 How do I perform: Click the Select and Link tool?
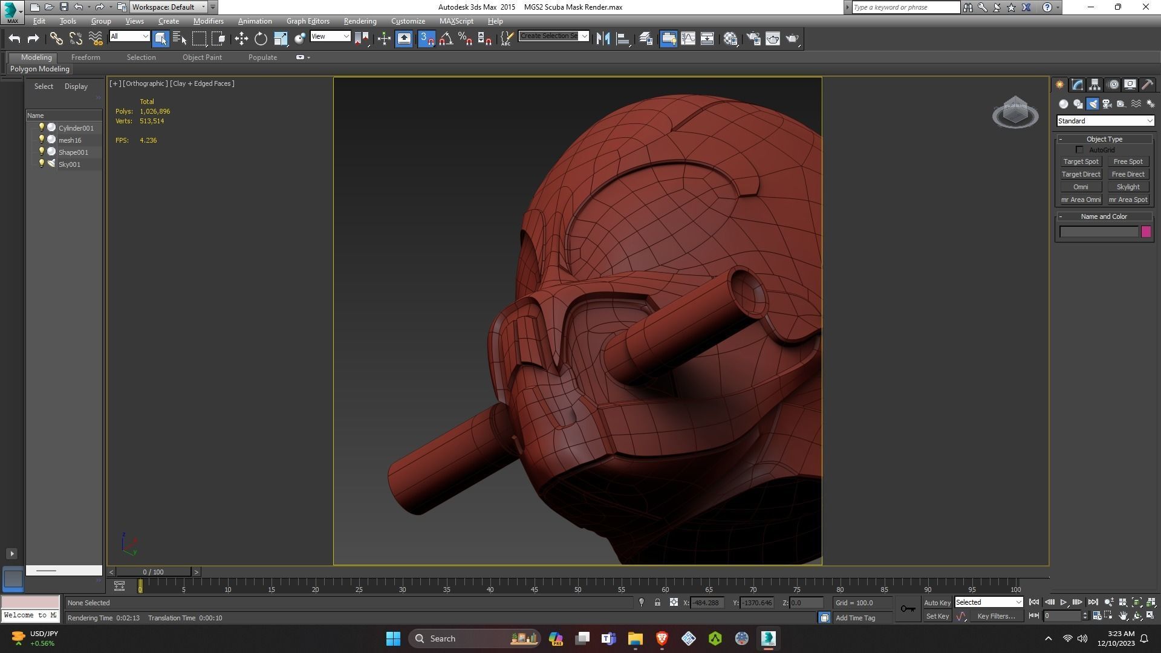tap(56, 39)
